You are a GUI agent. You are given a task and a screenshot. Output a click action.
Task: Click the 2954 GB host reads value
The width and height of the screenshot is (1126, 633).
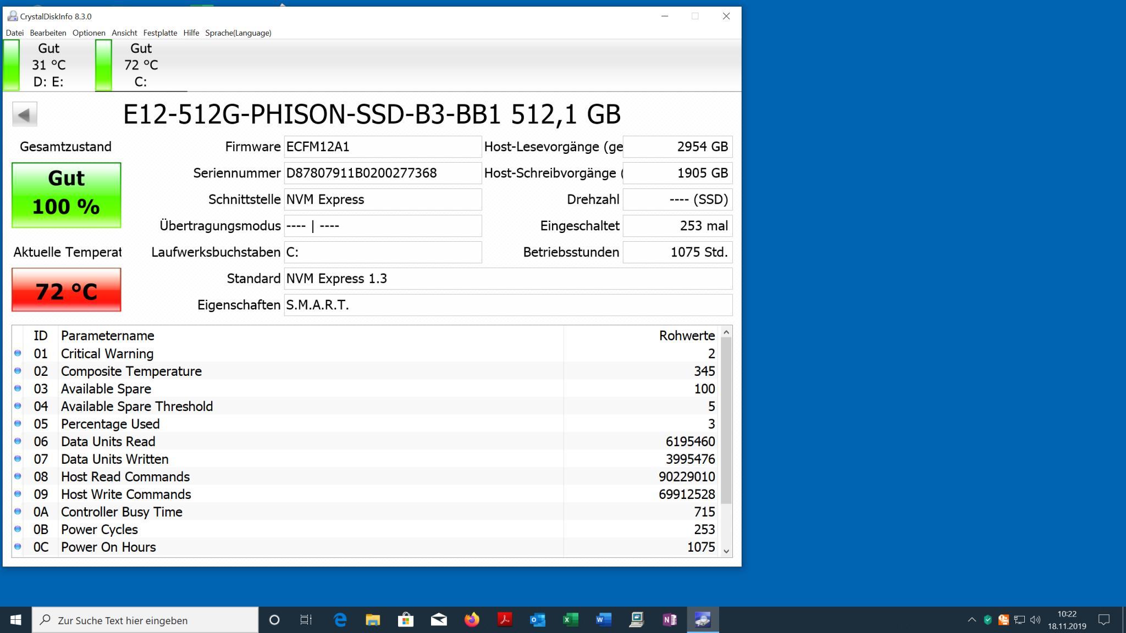[678, 147]
